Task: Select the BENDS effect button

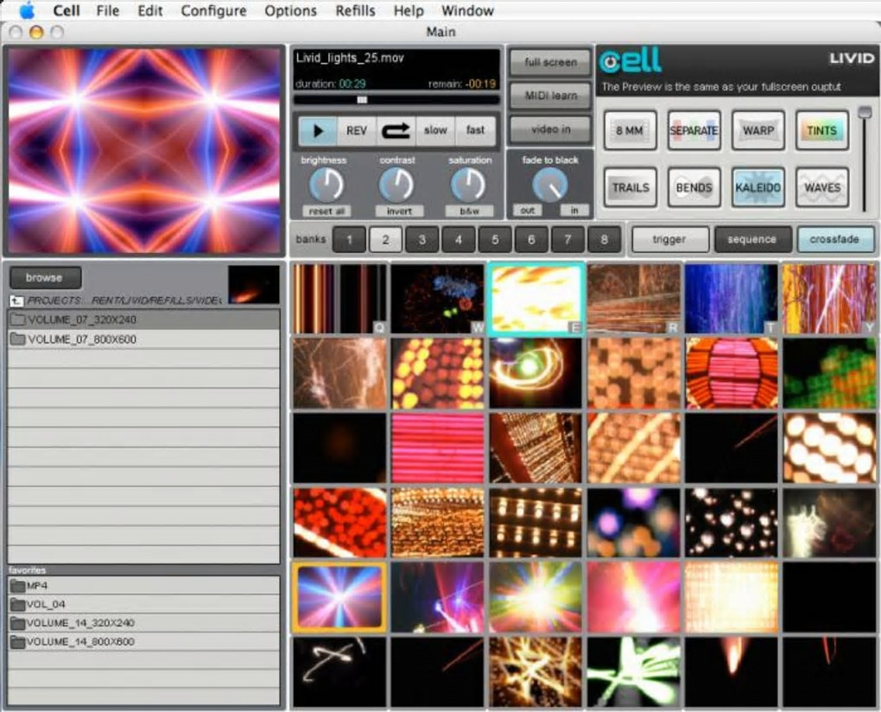Action: [694, 187]
